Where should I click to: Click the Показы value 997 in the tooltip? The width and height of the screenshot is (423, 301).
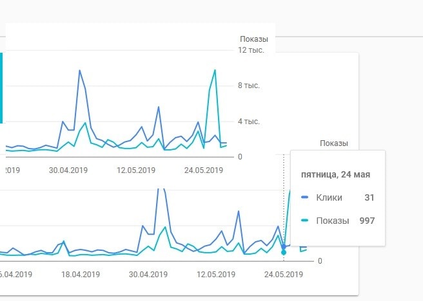pyautogui.click(x=367, y=221)
